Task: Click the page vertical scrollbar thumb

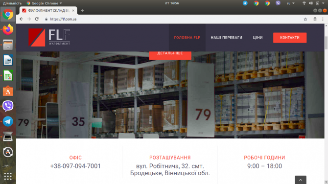Action: click(326, 43)
